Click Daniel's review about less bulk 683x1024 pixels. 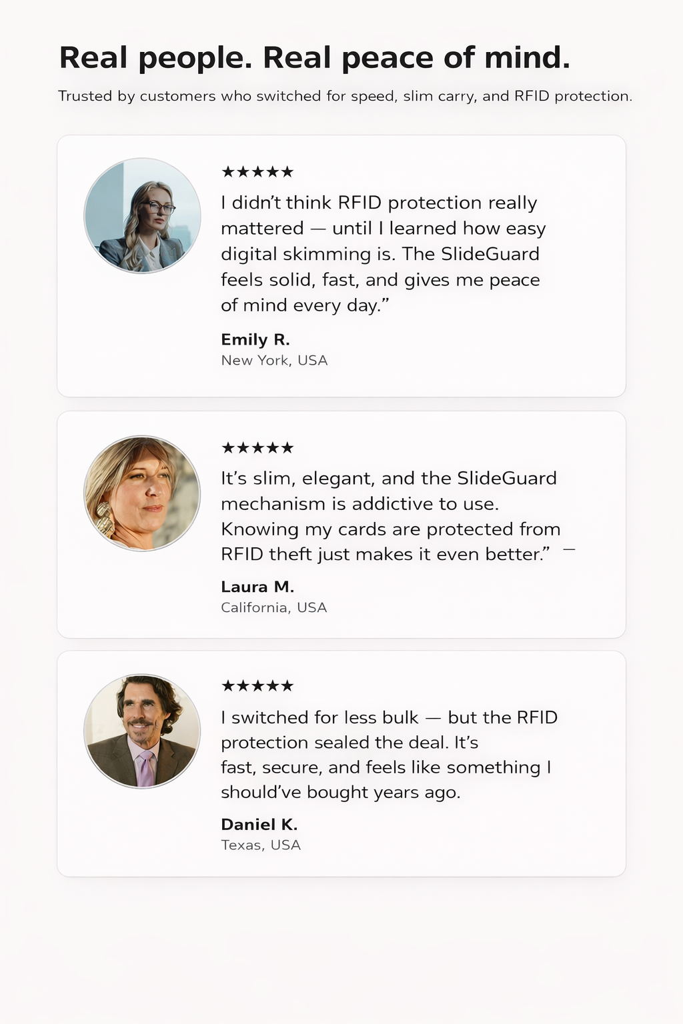[389, 755]
